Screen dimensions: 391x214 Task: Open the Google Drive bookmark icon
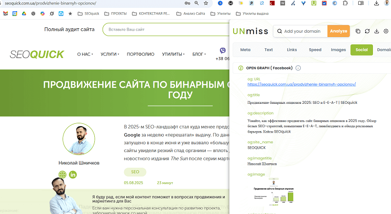(24, 14)
